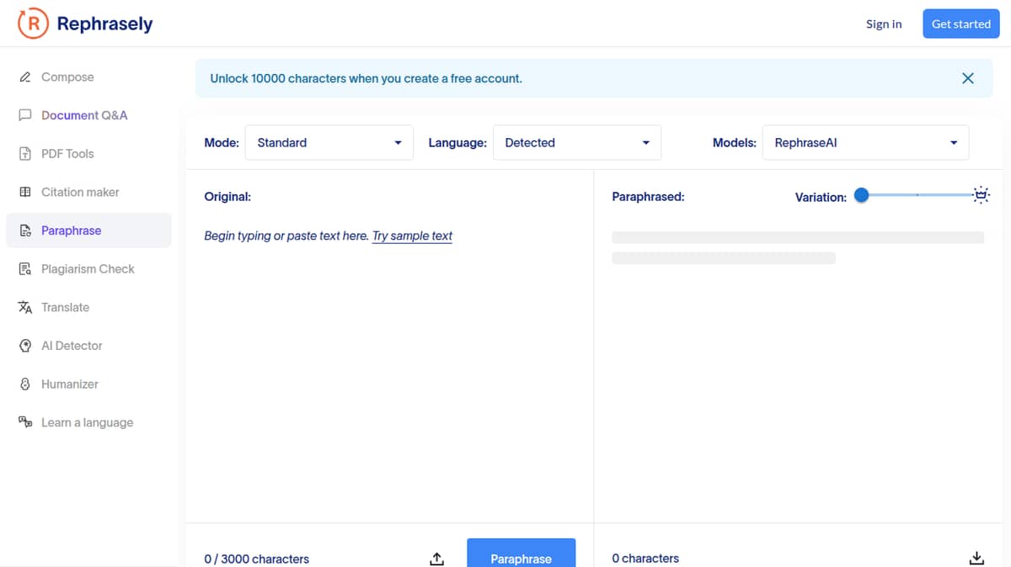1011x567 pixels.
Task: Upload a file via upload arrow icon
Action: pyautogui.click(x=436, y=559)
